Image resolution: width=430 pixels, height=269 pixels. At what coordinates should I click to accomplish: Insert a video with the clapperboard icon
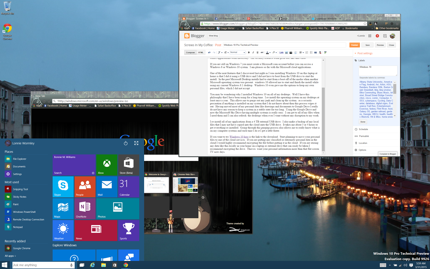pos(291,52)
